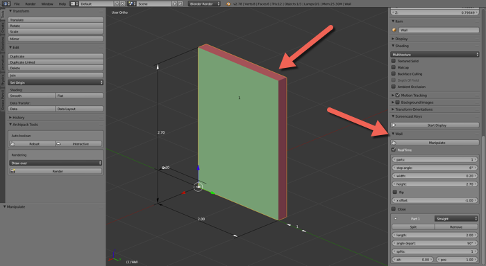Enable Backface Culling option
This screenshot has width=486, height=266.
(394, 74)
